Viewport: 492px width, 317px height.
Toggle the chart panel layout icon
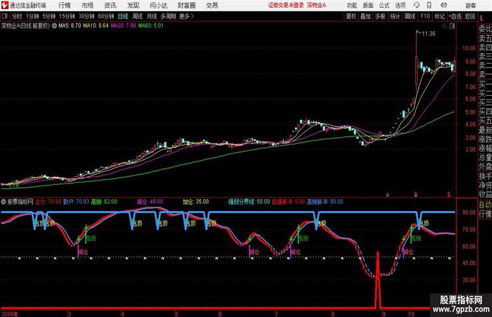coord(452,26)
